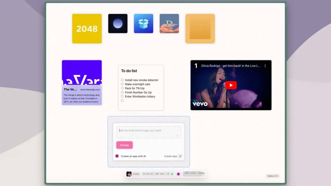Click the channel number 1 icon on the video
The height and width of the screenshot is (186, 331).
[196, 66]
